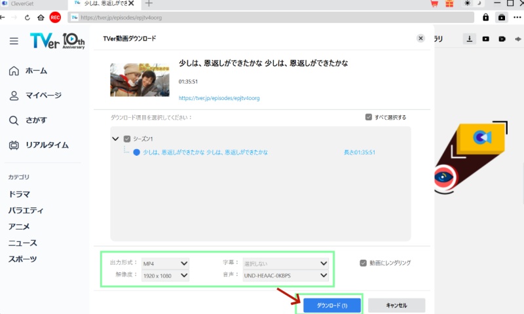Go forward with the browser forward arrow
The height and width of the screenshot is (314, 524).
pyautogui.click(x=14, y=18)
